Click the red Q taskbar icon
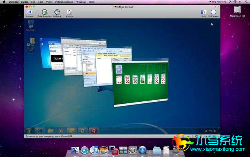The height and width of the screenshot is (157, 250). tap(94, 131)
